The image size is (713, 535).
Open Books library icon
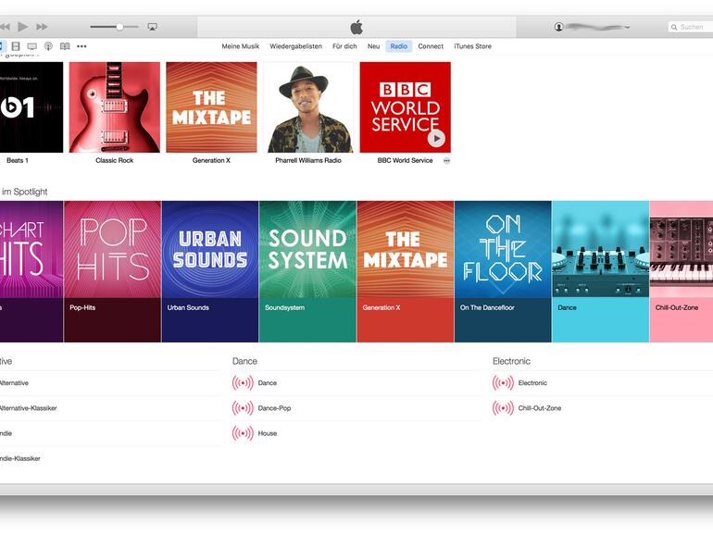[x=65, y=46]
